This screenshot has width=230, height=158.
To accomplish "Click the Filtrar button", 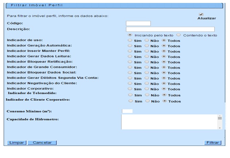I will [x=213, y=143].
